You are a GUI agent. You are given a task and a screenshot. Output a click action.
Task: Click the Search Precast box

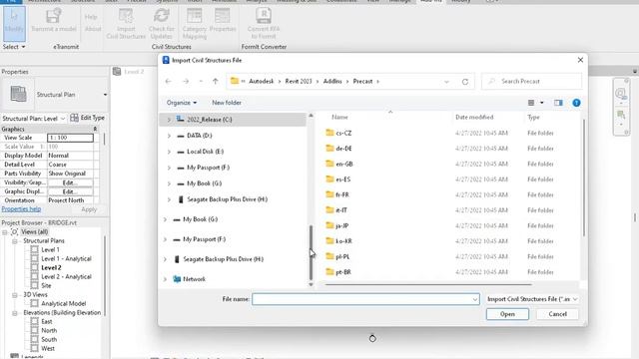coord(531,82)
